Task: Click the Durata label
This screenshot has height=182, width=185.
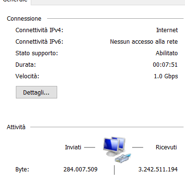Action: click(x=25, y=65)
